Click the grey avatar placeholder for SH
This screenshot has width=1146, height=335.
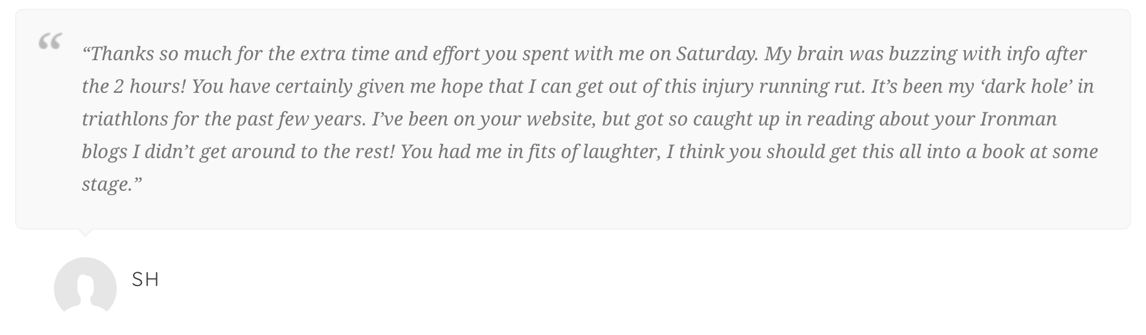coord(85,287)
